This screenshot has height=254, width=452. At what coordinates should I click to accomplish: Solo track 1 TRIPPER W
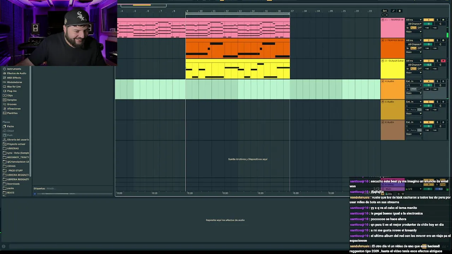[437, 20]
